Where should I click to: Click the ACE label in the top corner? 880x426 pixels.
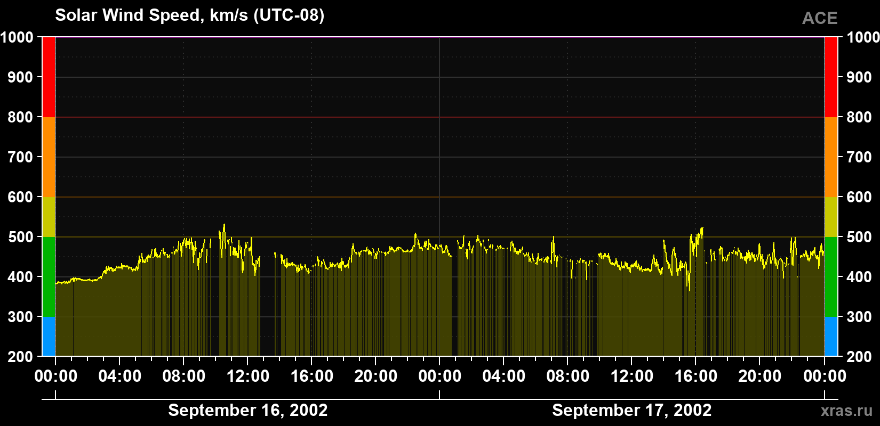820,19
